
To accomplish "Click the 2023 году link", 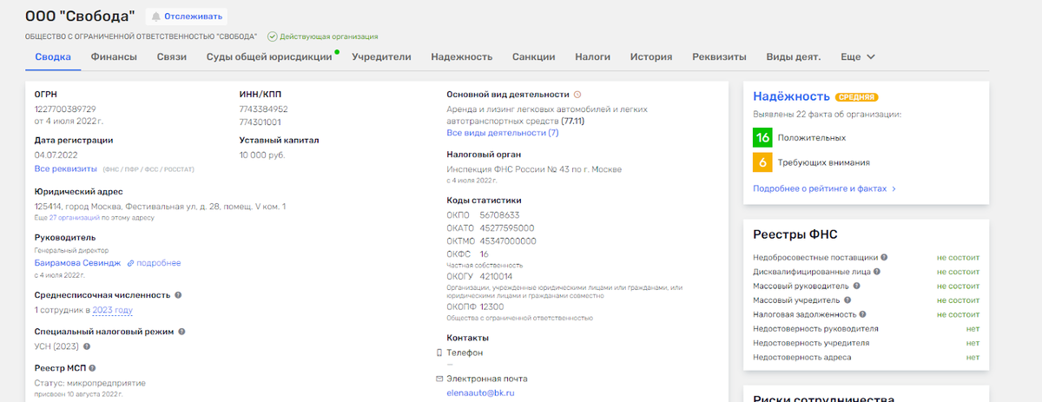I will 113,310.
